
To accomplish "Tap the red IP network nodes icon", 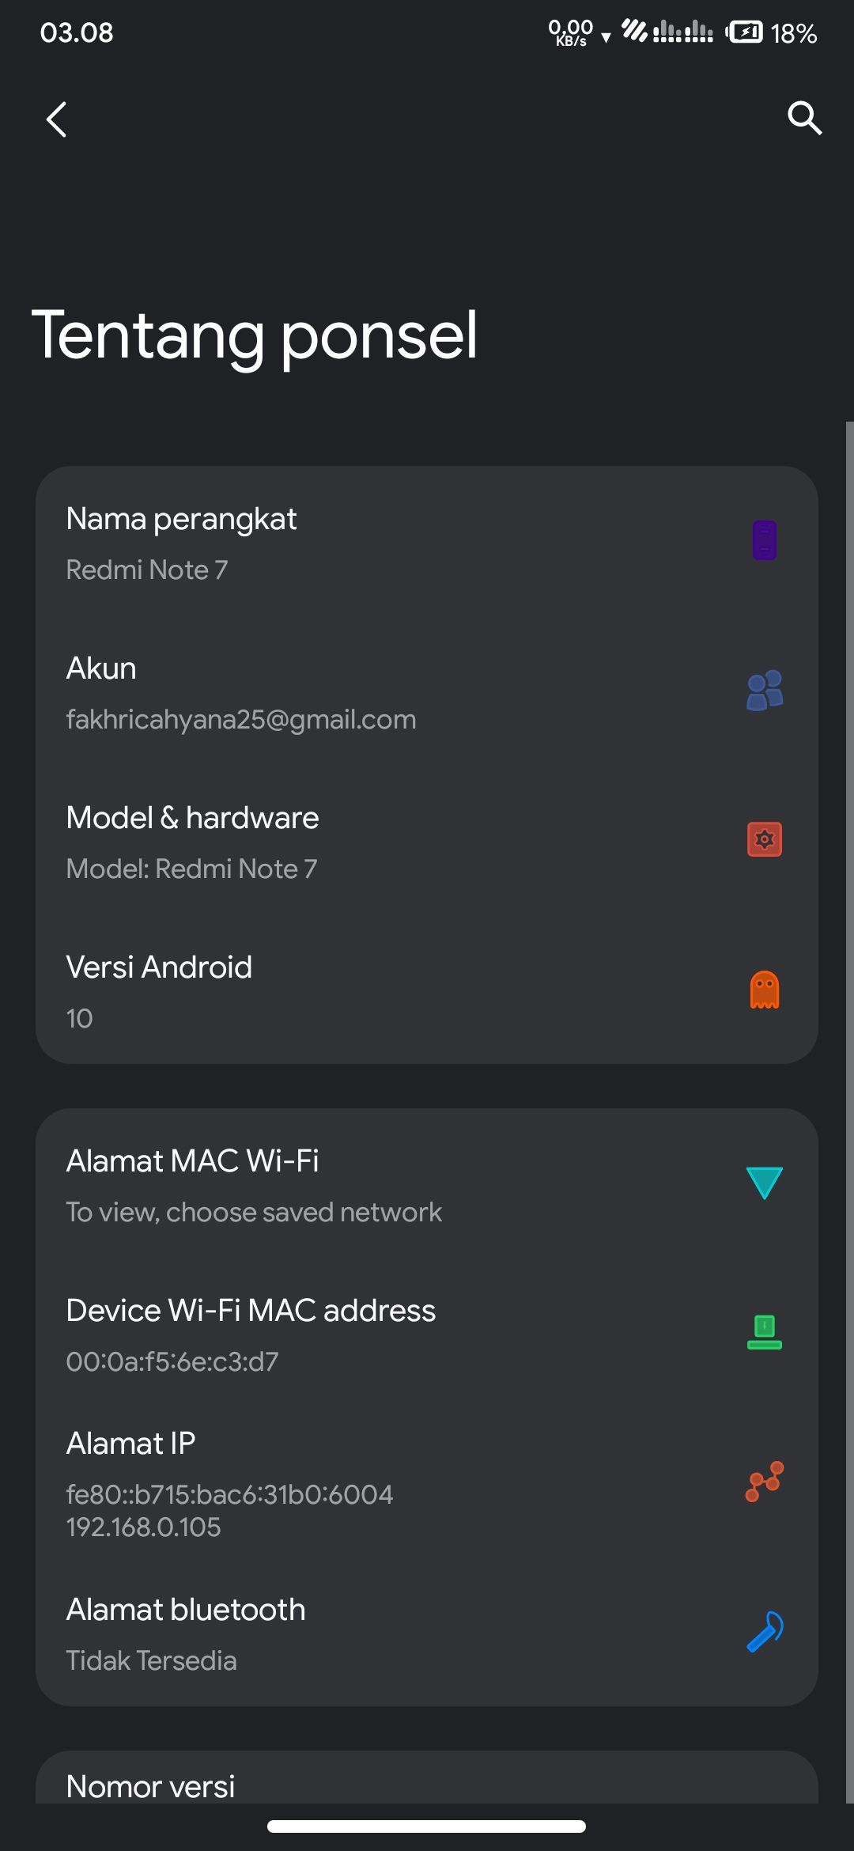I will point(764,1482).
